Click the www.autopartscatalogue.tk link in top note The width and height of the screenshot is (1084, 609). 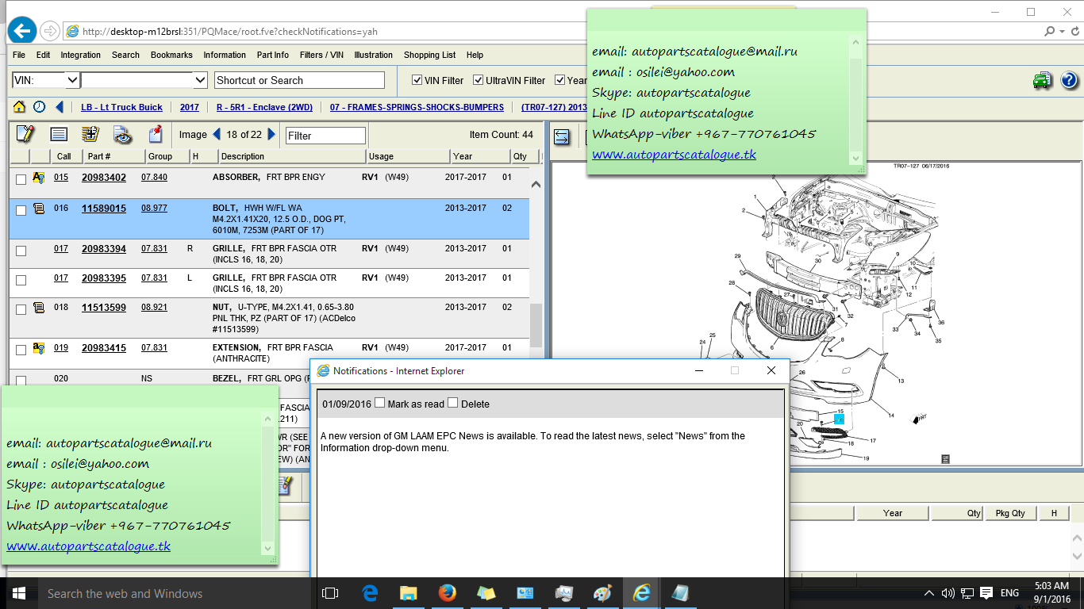pyautogui.click(x=674, y=154)
